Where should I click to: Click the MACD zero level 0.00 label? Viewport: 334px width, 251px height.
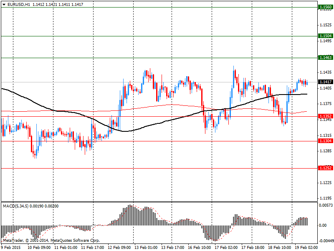point(323,225)
